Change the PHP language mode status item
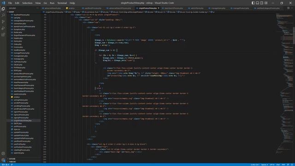 click(x=283, y=165)
